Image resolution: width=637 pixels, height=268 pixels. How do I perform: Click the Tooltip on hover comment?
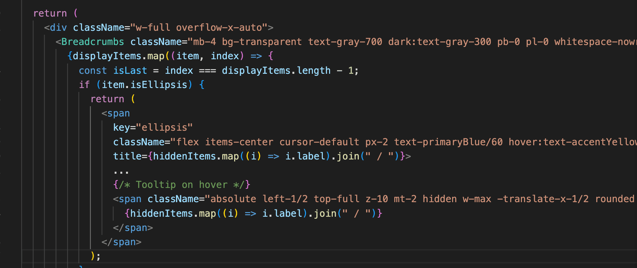click(x=182, y=185)
